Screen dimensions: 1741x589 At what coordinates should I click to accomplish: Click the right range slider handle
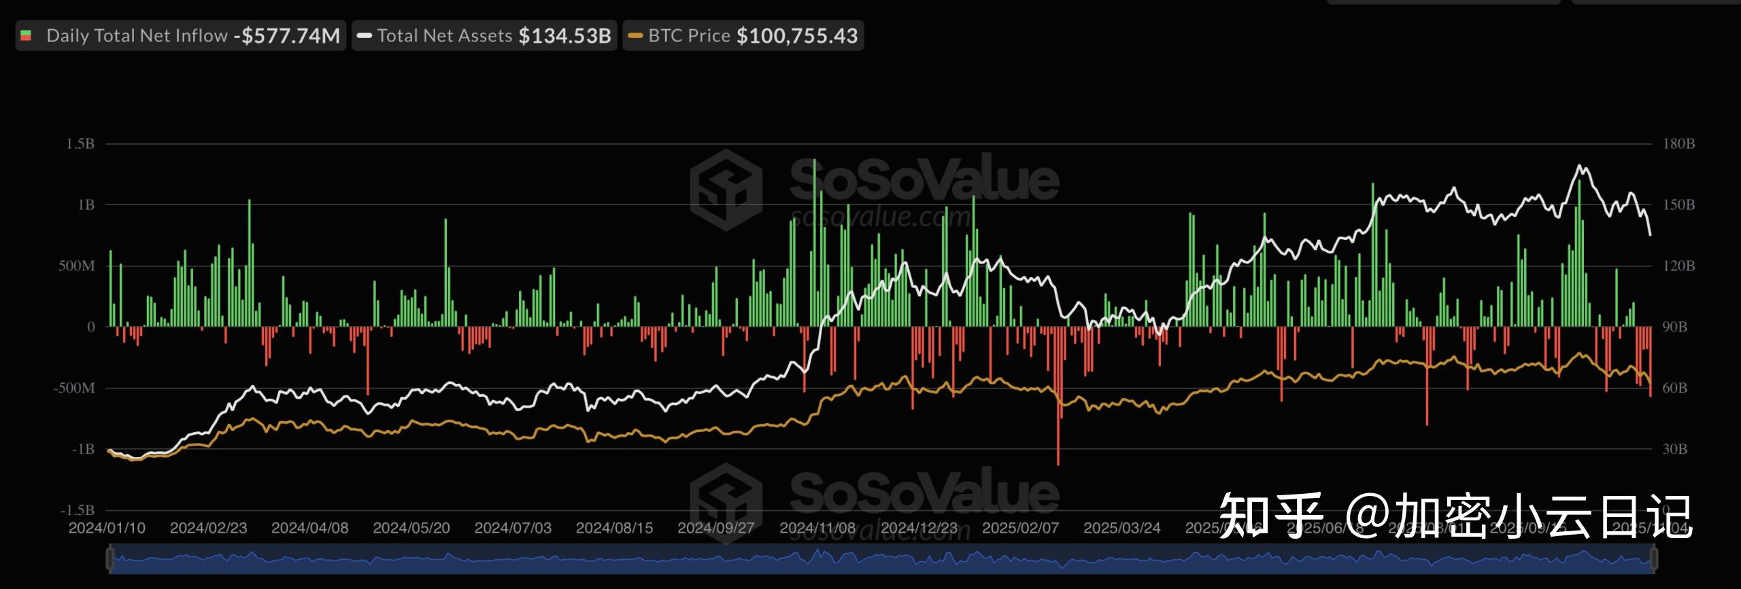coord(1653,559)
